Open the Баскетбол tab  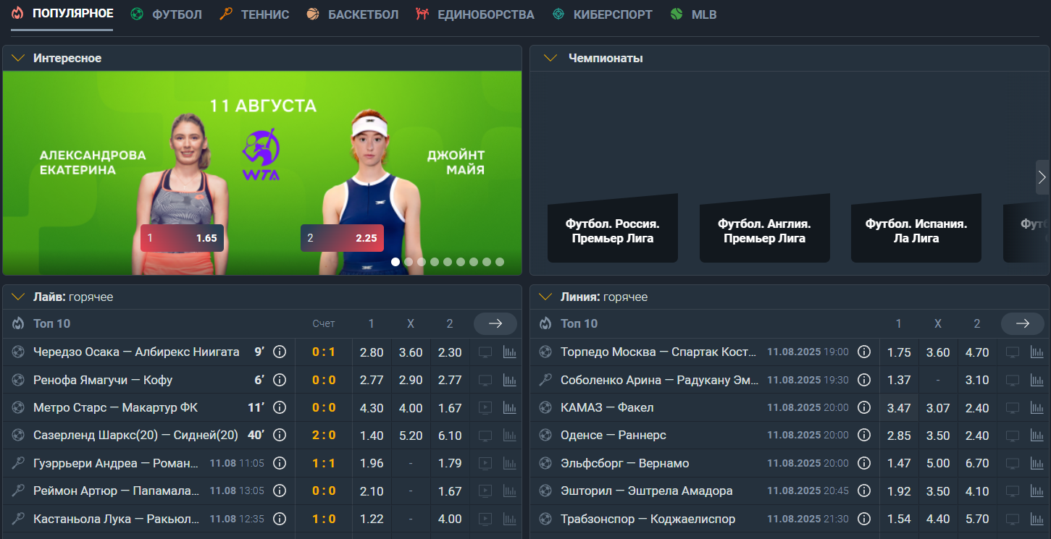(352, 14)
